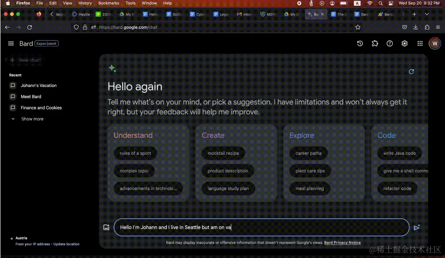
Task: Open Bard extensions puzzle icon
Action: [x=375, y=43]
